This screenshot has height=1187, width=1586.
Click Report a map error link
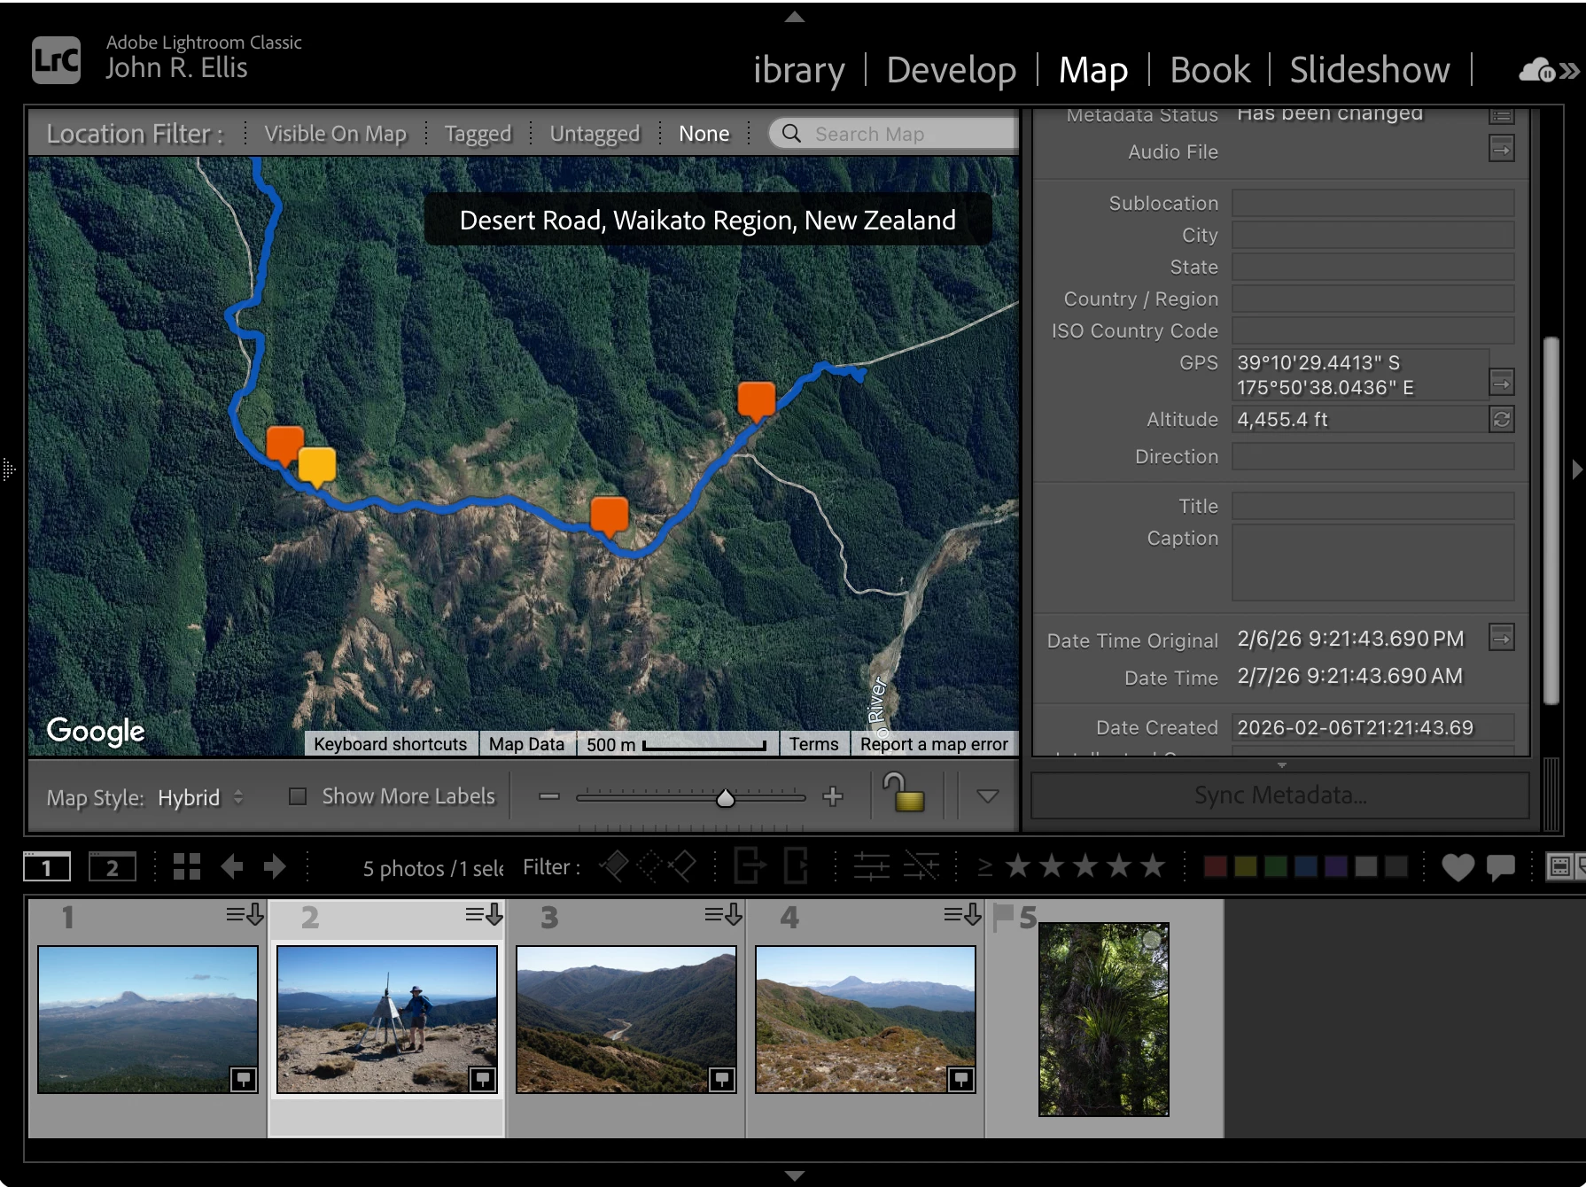point(934,744)
